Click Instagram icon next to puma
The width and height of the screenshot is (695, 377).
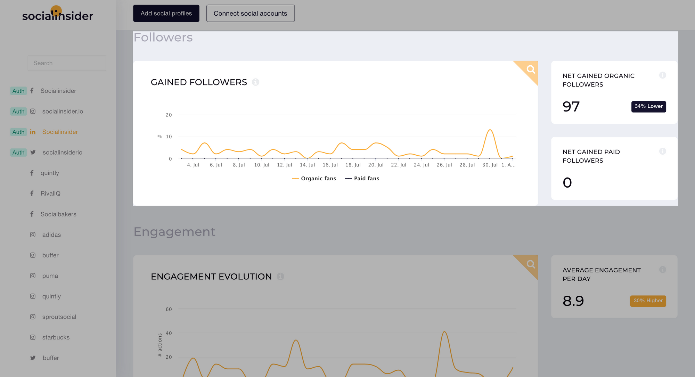tap(33, 276)
